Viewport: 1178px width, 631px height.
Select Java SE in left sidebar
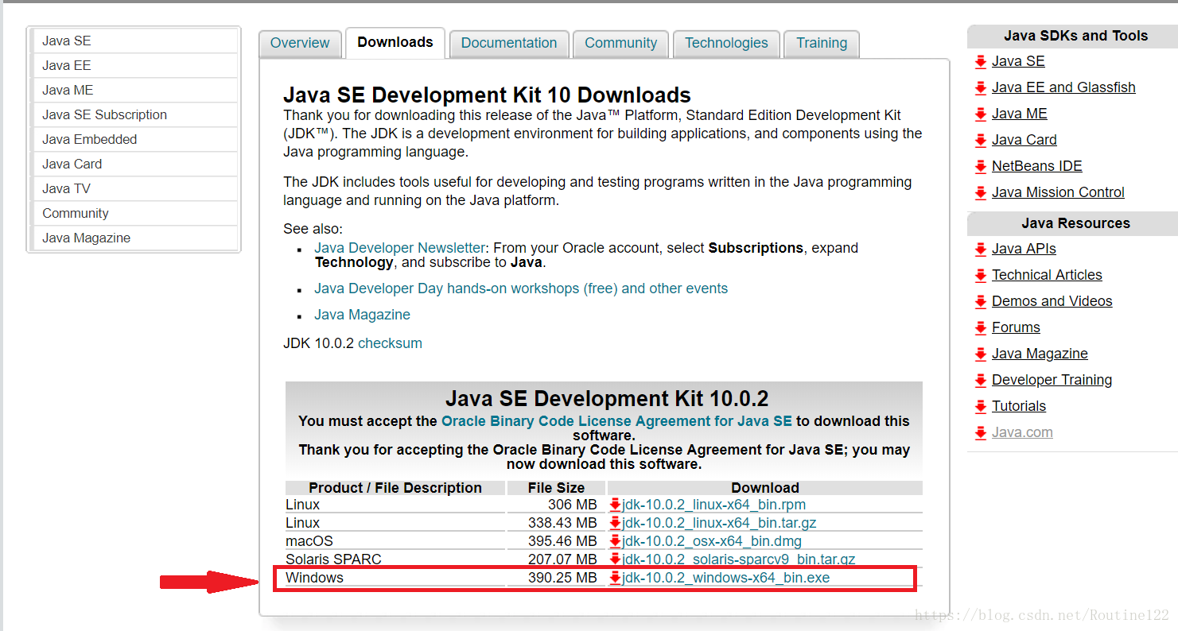pyautogui.click(x=134, y=41)
